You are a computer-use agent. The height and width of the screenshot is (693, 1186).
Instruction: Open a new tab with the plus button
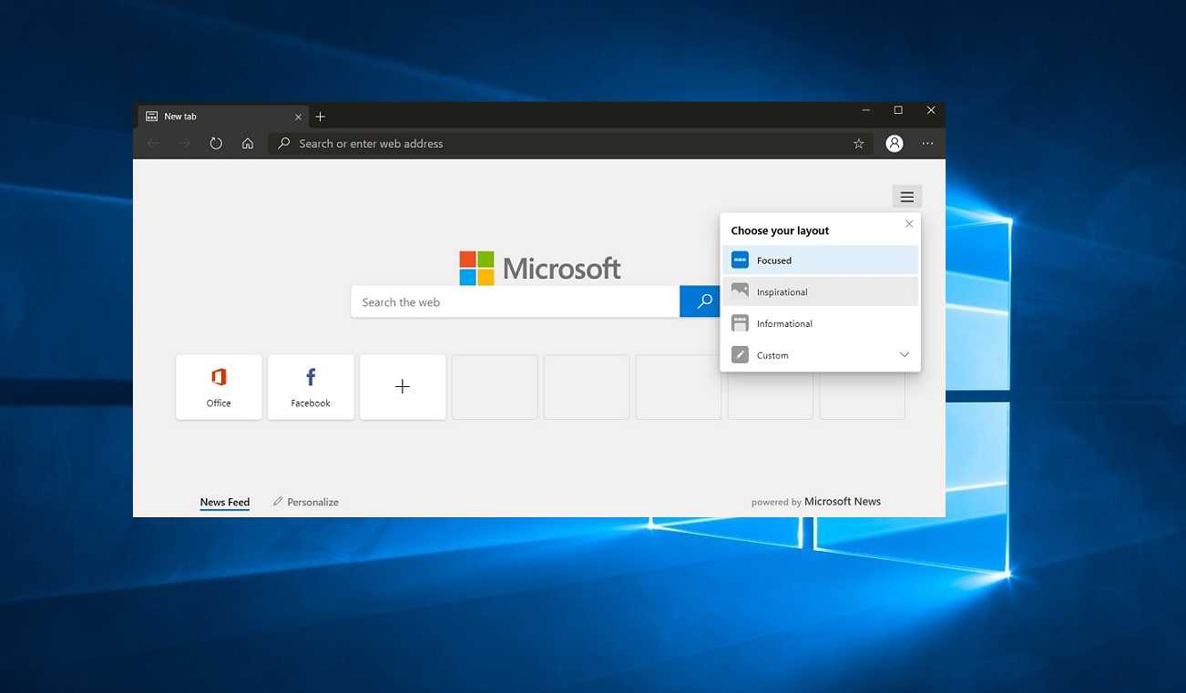point(321,117)
